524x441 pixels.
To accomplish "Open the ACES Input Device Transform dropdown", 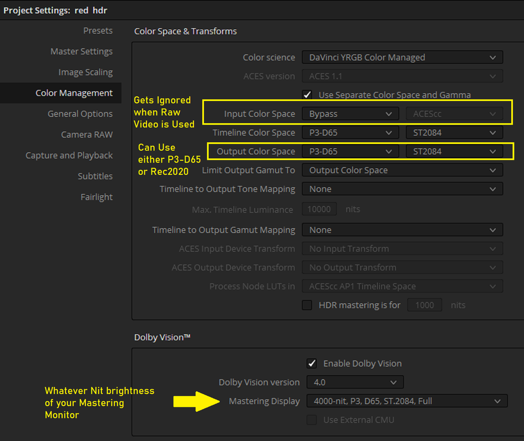I will (x=402, y=249).
